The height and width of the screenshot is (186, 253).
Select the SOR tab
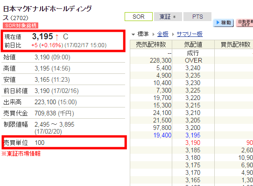[x=139, y=17]
